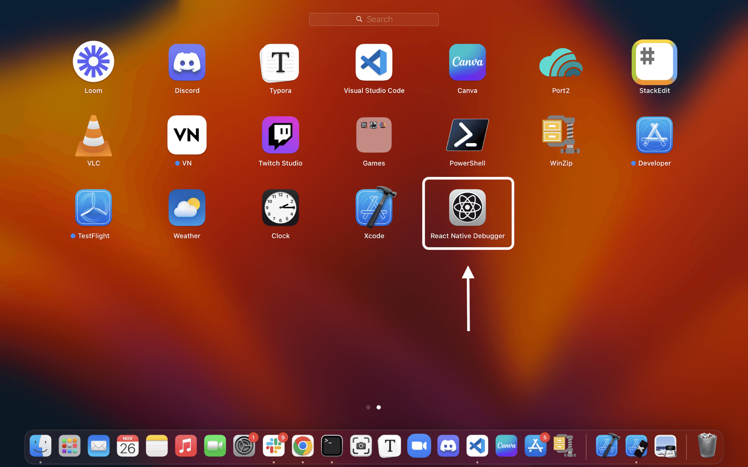Launch VLC media player
Screen dimensions: 748x467
(x=93, y=135)
